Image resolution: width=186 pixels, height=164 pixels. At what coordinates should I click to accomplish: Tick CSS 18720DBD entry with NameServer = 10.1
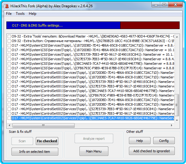click(x=9, y=50)
